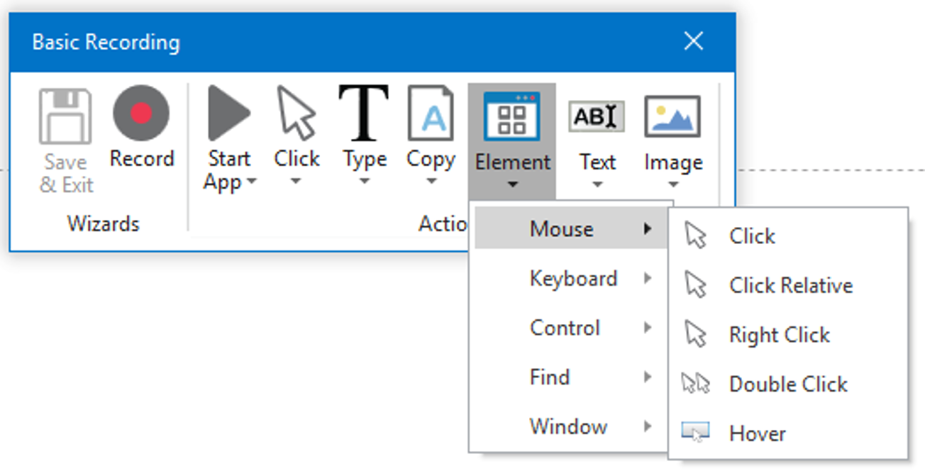Expand the Window submenu
The height and width of the screenshot is (471, 925).
pos(568,426)
